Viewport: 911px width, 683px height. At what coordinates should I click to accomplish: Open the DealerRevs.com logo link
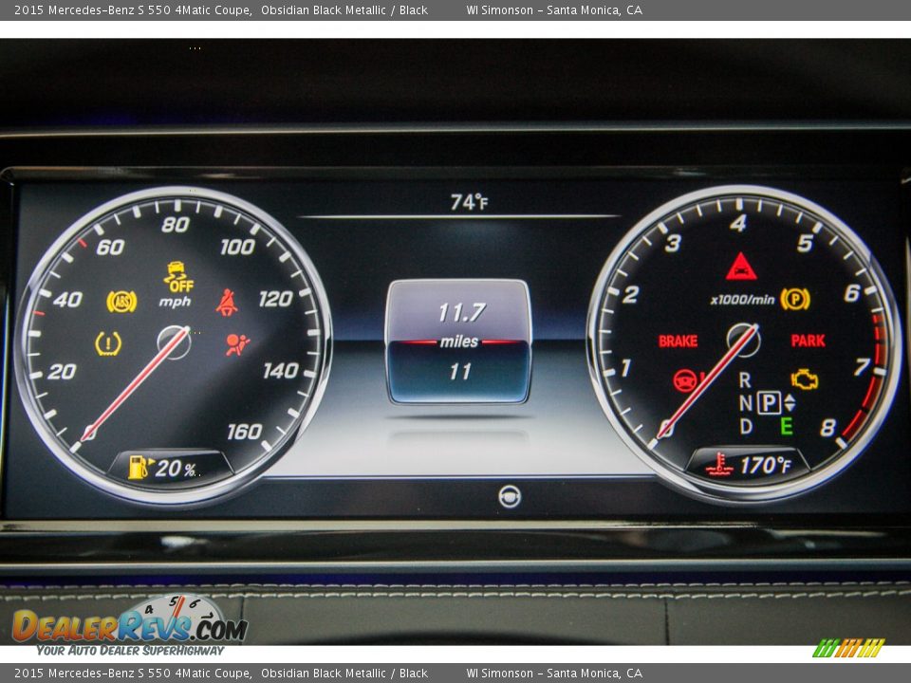(129, 626)
